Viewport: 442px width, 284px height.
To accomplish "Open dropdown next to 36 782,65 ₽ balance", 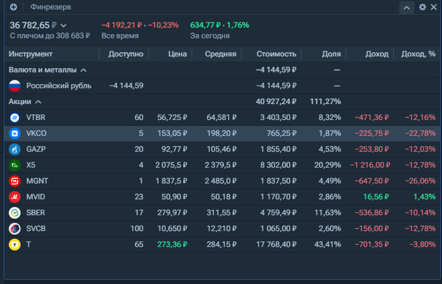I will point(63,26).
